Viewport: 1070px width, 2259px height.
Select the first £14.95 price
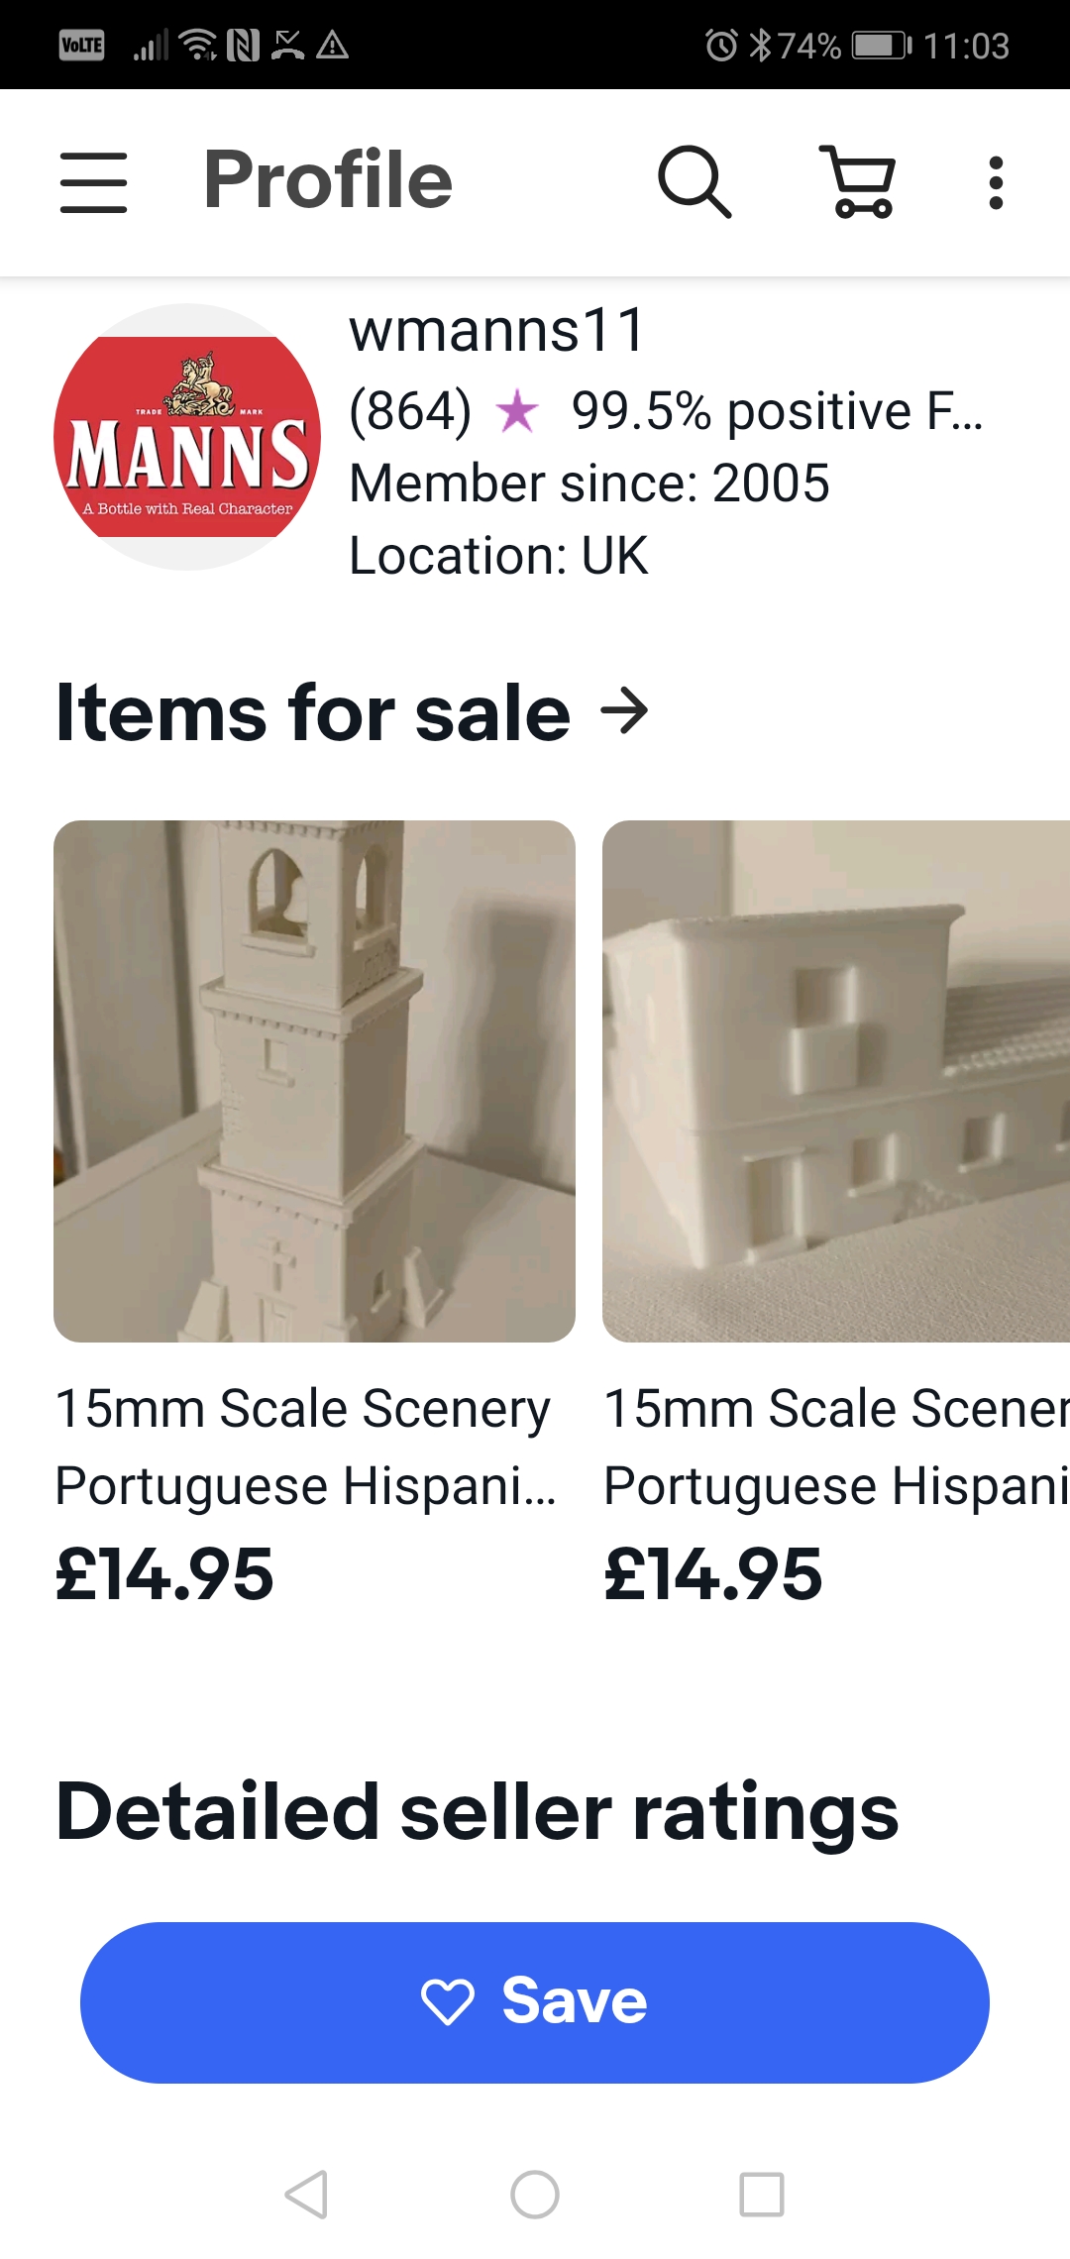click(164, 1574)
